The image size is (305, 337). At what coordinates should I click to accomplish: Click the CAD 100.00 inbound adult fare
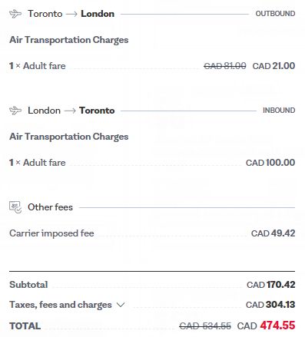pos(270,163)
